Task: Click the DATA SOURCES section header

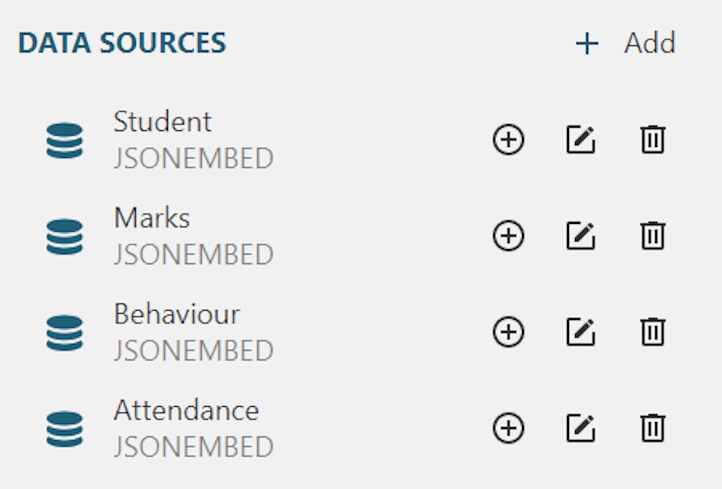Action: click(122, 43)
